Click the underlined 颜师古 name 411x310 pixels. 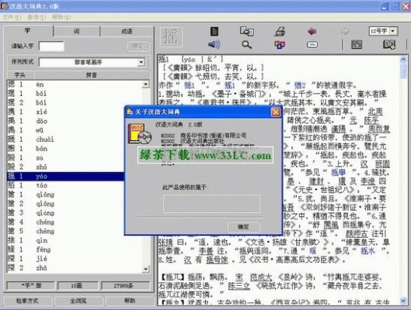click(357, 233)
